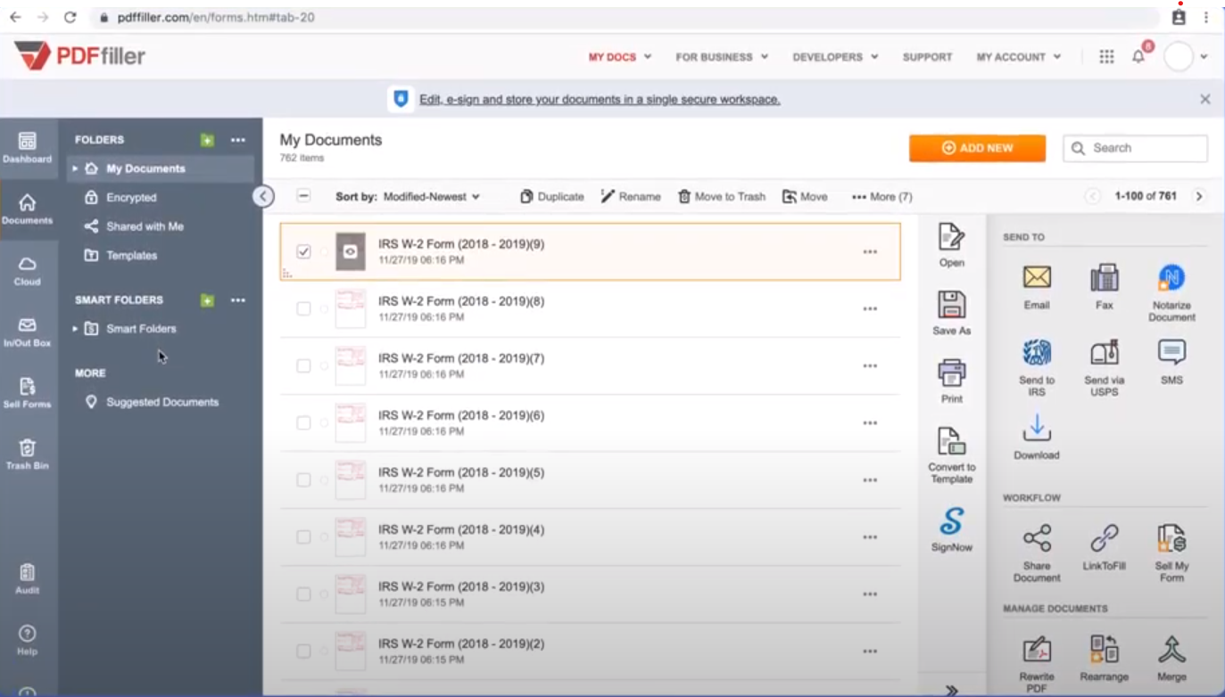This screenshot has width=1225, height=697.
Task: Mark the checkbox for W-2 Form (5)
Action: pos(303,480)
